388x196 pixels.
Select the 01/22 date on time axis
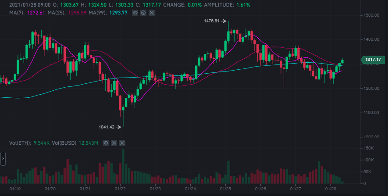click(120, 189)
